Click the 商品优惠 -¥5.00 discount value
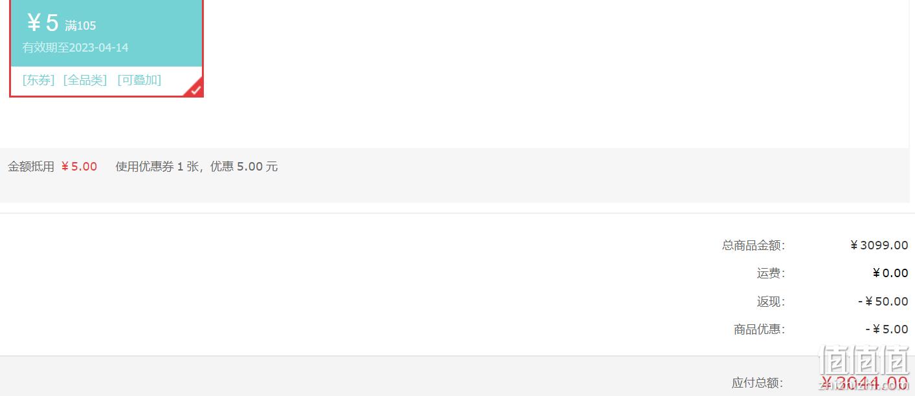 click(x=887, y=329)
